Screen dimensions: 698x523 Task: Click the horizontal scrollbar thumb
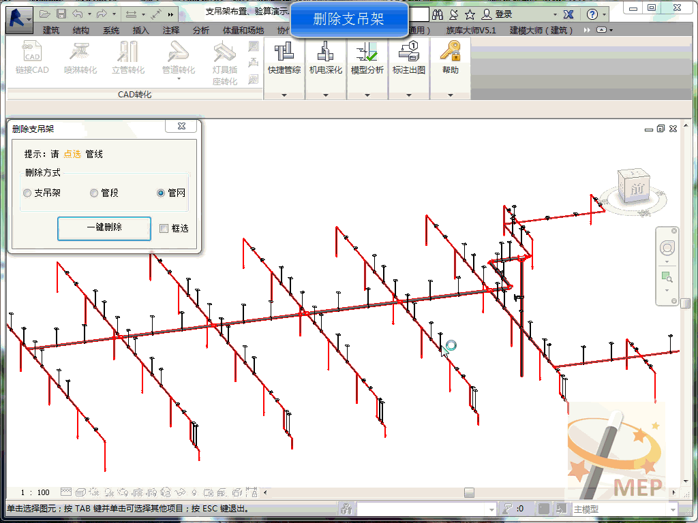tap(469, 492)
